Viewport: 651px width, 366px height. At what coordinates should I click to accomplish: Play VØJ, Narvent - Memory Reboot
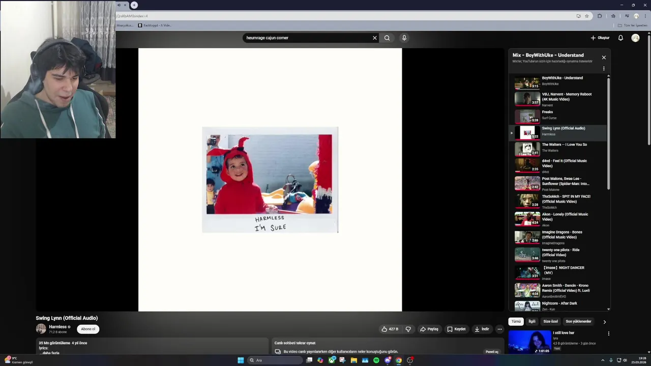pyautogui.click(x=558, y=99)
